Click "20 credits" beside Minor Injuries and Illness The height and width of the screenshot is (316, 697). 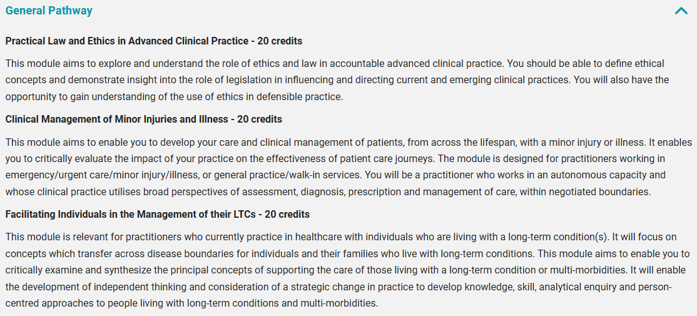click(x=260, y=119)
